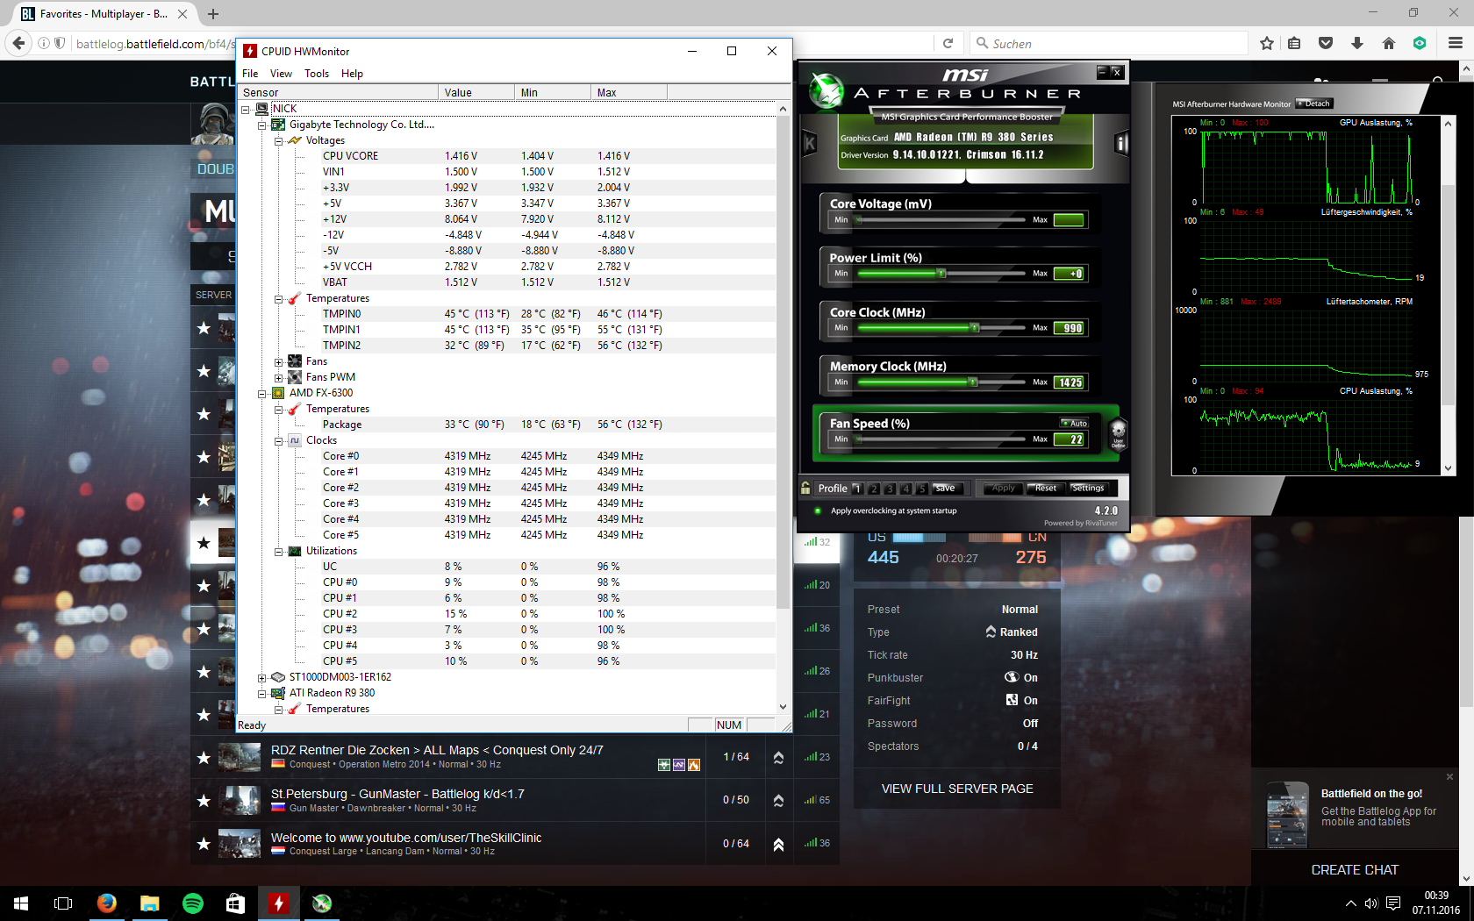The image size is (1474, 921).
Task: Adjust the Core Clock slider handle
Action: [974, 328]
